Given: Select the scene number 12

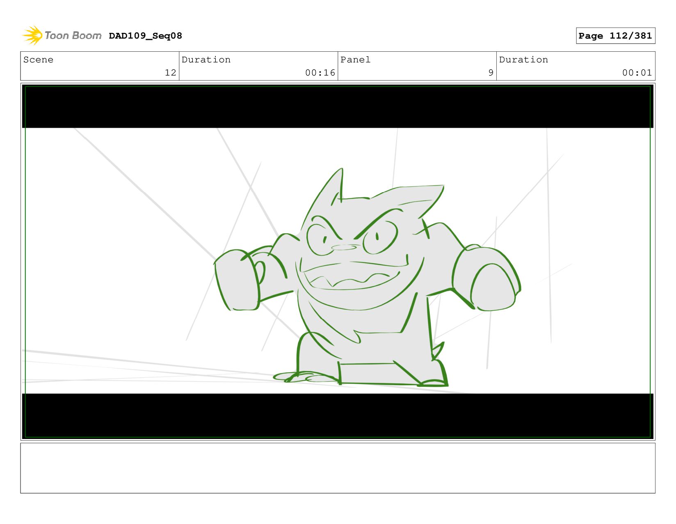Looking at the screenshot, I should [170, 73].
